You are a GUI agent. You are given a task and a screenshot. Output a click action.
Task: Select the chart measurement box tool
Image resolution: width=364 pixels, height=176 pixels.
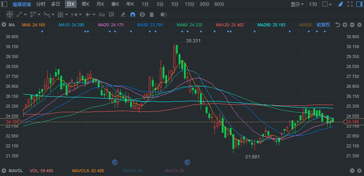(x=61, y=15)
